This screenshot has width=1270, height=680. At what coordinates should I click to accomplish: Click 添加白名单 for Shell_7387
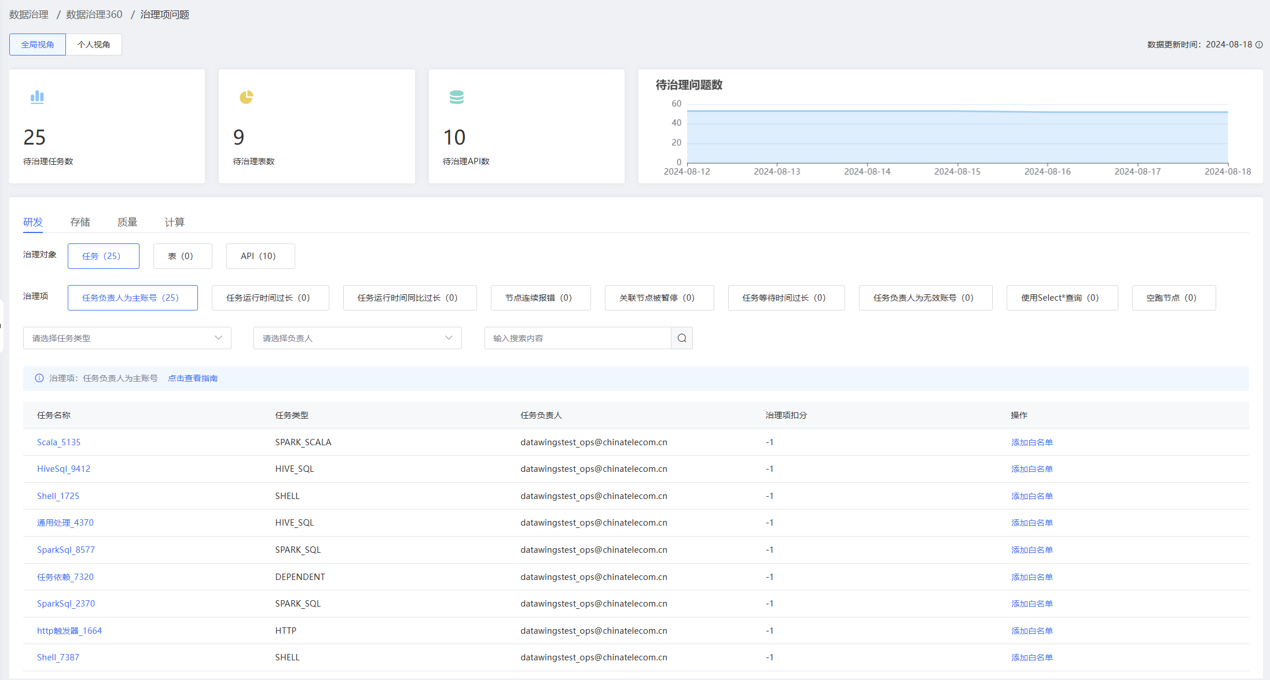(x=1032, y=657)
